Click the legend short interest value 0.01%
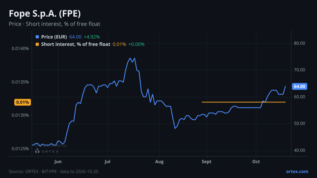Screen dimensions: 317x178 119,44
